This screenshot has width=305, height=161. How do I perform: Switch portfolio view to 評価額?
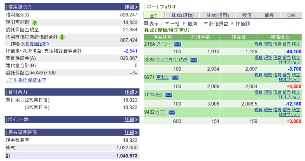(243, 23)
